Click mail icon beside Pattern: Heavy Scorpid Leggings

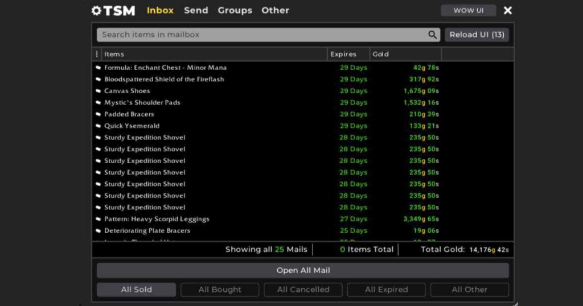pos(98,219)
